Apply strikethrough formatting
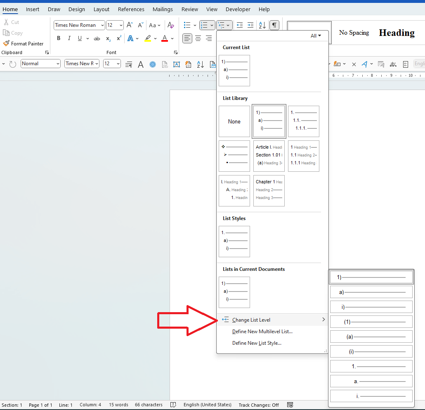The image size is (425, 410). click(97, 38)
